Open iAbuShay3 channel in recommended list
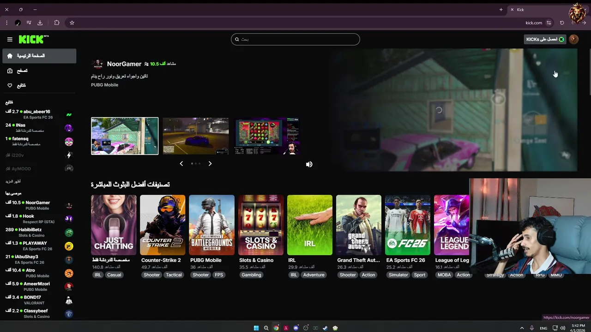The image size is (591, 332). (39, 259)
